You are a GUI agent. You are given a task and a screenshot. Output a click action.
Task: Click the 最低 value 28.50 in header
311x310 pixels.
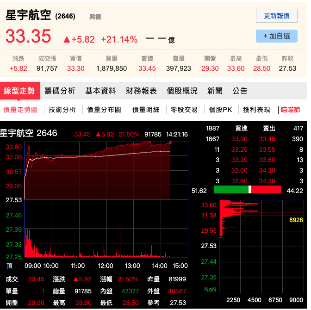tap(261, 68)
